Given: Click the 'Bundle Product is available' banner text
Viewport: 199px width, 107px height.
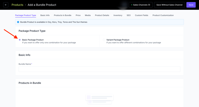Looking at the screenshot, I should click(54, 22).
